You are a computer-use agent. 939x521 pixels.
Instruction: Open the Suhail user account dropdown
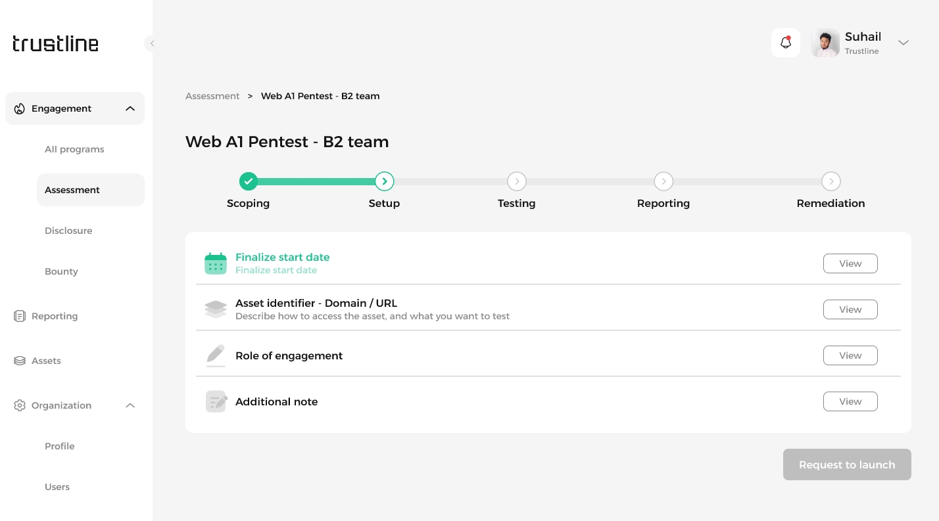(x=903, y=43)
